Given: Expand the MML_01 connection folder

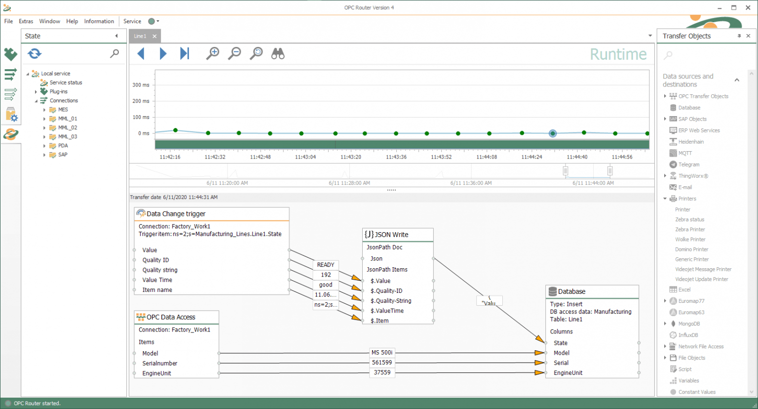Looking at the screenshot, I should coord(44,119).
